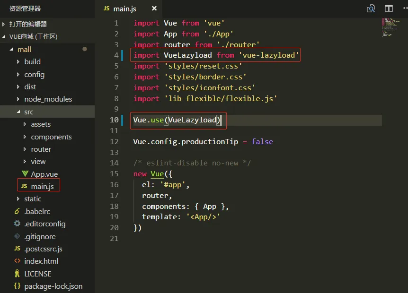Click the certificate icon beside LICENSE
This screenshot has height=293, width=408.
pos(17,274)
